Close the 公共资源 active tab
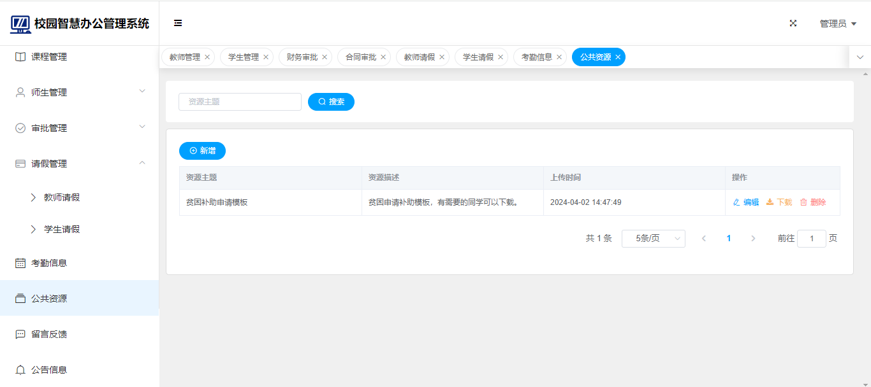The height and width of the screenshot is (387, 871). tap(618, 57)
